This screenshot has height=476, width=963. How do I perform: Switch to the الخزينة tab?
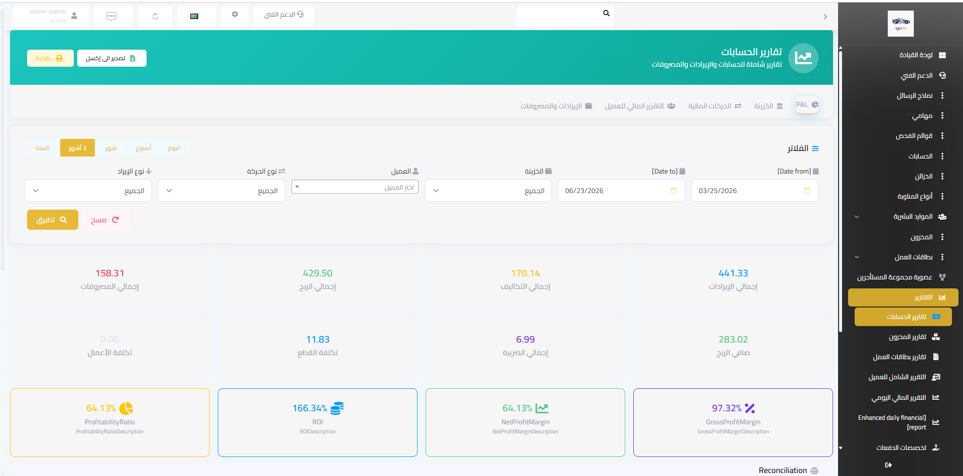(768, 106)
